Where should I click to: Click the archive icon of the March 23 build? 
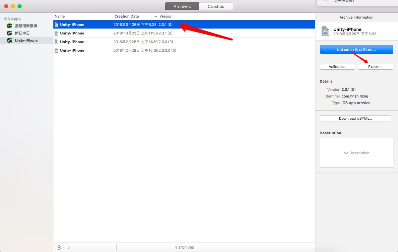pyautogui.click(x=56, y=33)
